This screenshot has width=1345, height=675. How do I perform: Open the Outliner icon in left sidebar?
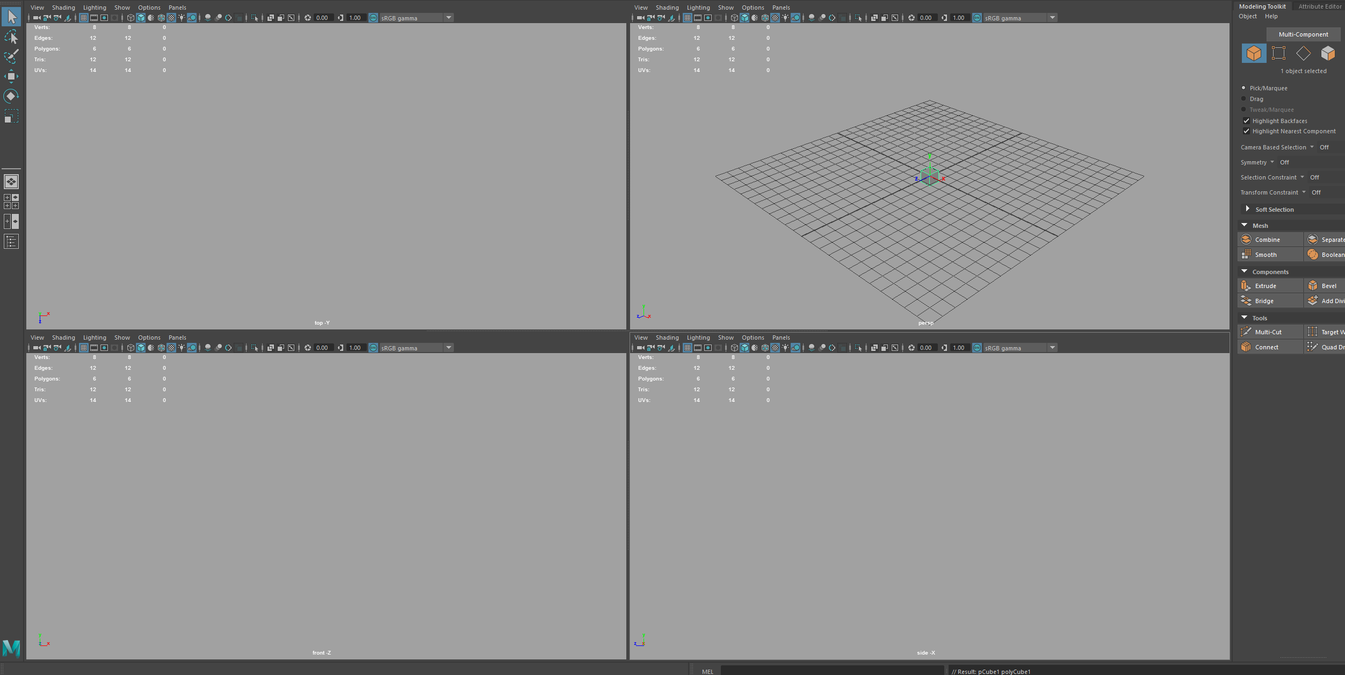[11, 242]
